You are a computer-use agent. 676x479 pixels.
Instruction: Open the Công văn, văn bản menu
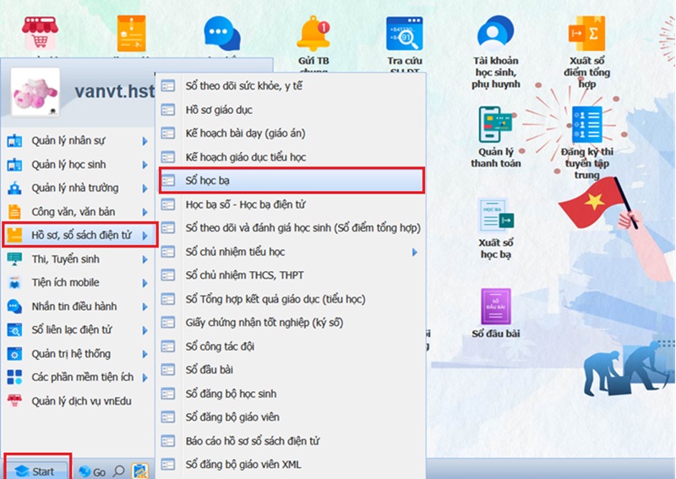click(78, 212)
